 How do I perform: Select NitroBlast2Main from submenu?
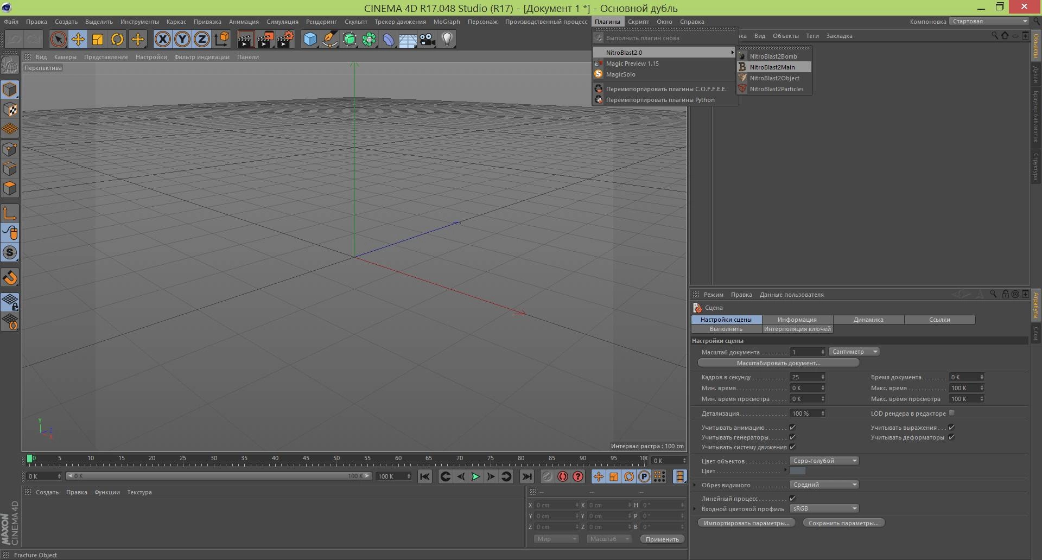tap(774, 67)
